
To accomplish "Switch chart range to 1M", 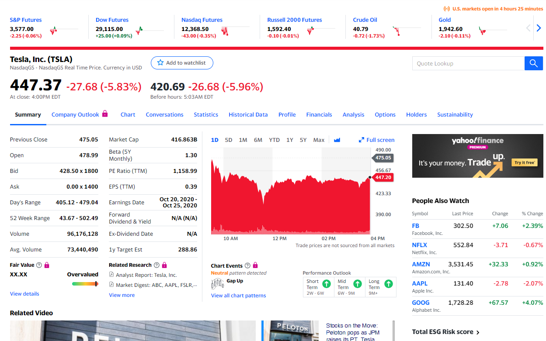I will coord(243,140).
